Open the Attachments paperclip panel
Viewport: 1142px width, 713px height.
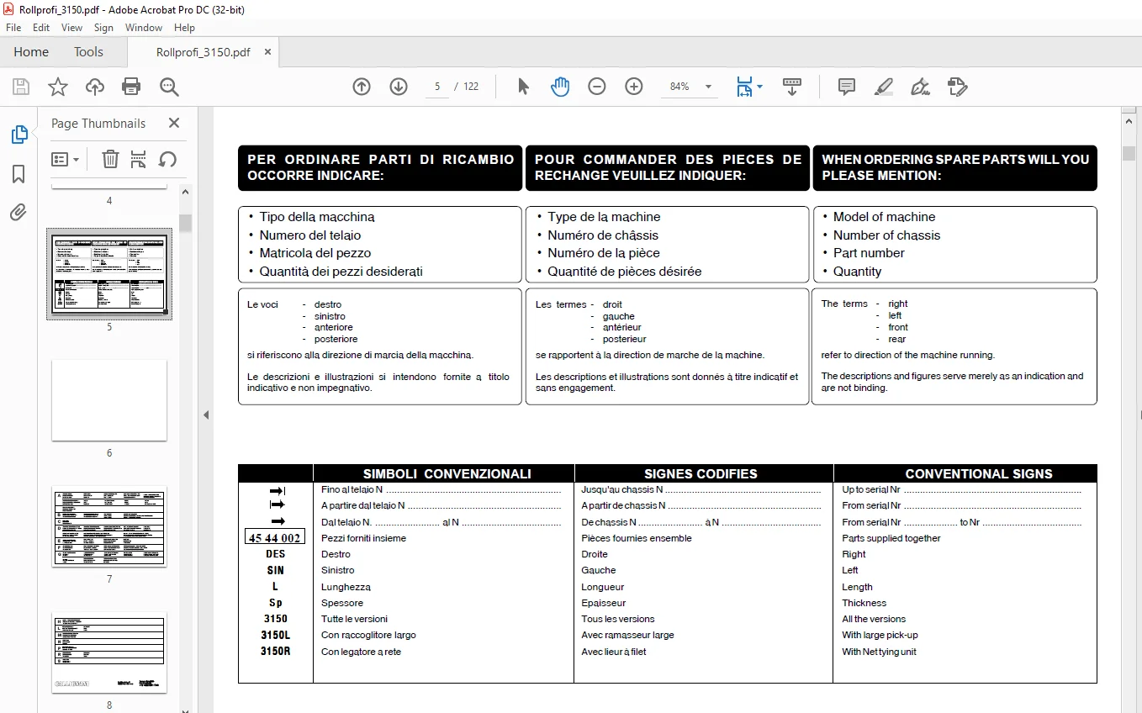click(x=19, y=213)
